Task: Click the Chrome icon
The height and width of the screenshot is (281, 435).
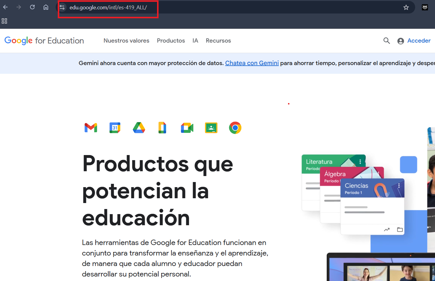Action: (x=235, y=128)
